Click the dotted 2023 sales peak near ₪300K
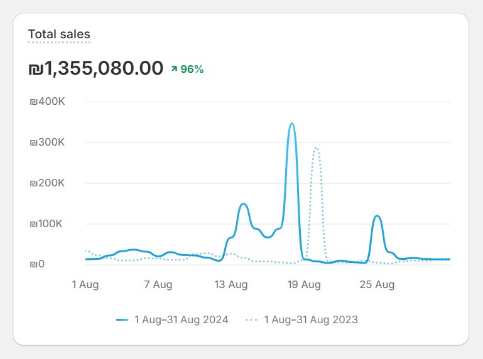Viewport: 483px width, 359px height. point(316,148)
